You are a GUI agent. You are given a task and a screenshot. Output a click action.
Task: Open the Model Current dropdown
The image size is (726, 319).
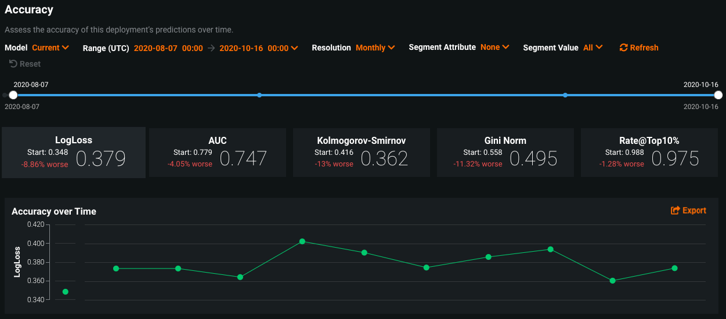(x=50, y=48)
